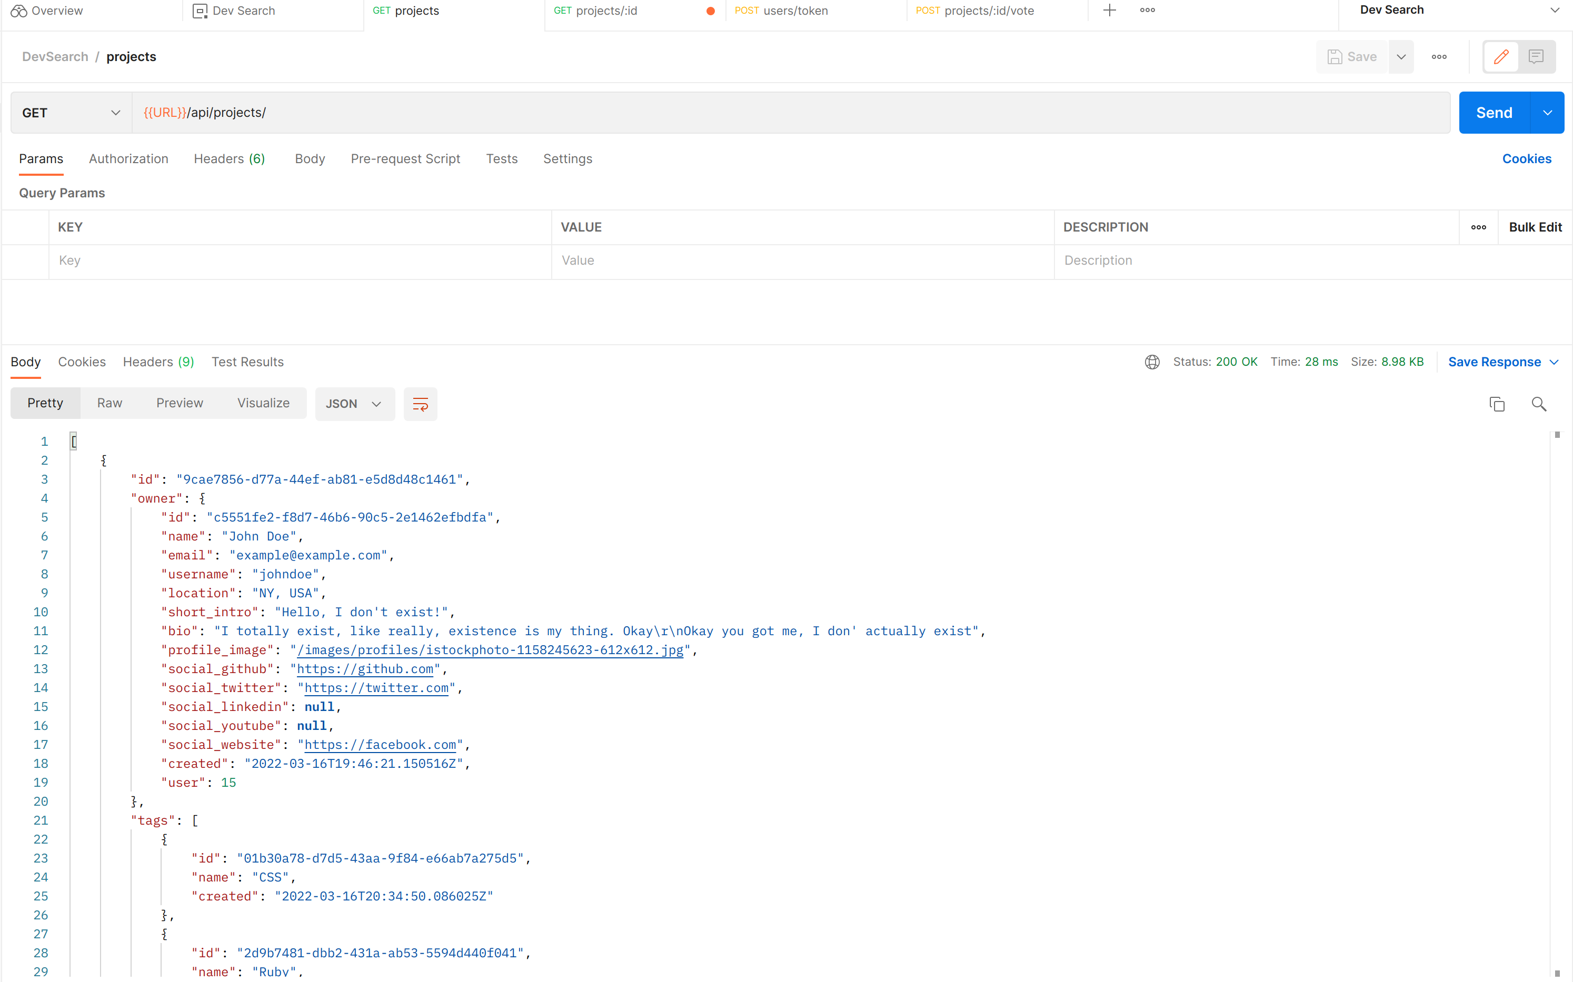Switch to the Dev Search collection tab
Viewport: 1573px width, 982px height.
pos(234,11)
